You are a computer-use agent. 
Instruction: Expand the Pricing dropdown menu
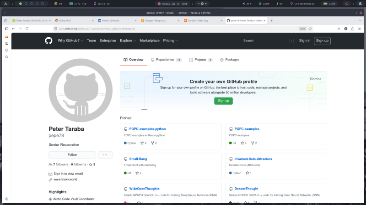[170, 41]
